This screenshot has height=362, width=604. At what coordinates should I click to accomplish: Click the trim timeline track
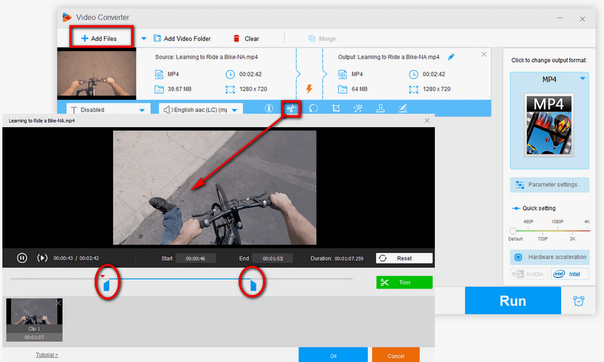click(181, 279)
